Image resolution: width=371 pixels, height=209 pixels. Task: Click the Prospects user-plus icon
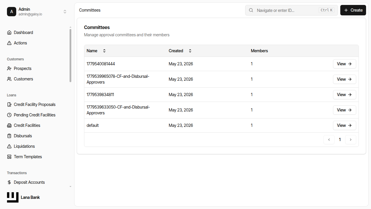click(x=9, y=69)
